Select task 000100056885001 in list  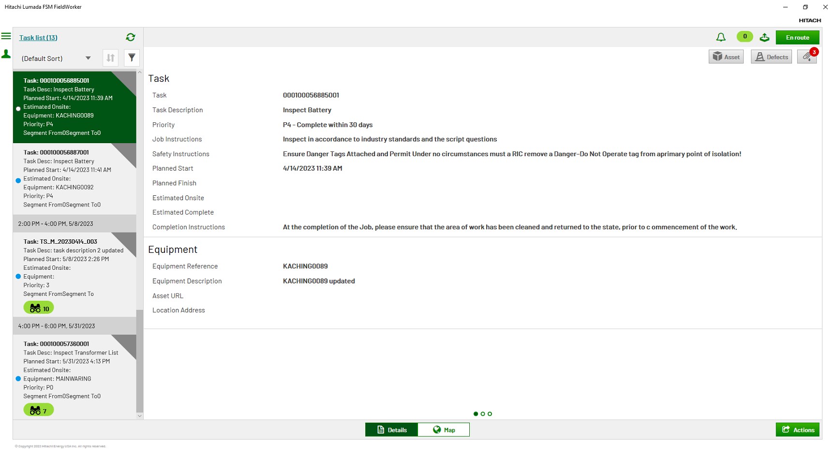pyautogui.click(x=75, y=107)
